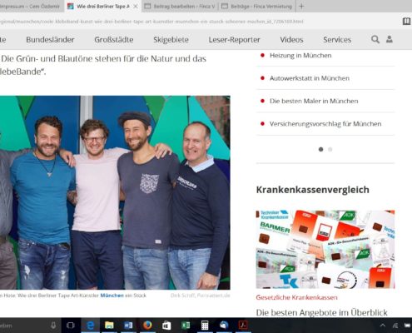Open Firefox from the taskbar

coord(147,326)
